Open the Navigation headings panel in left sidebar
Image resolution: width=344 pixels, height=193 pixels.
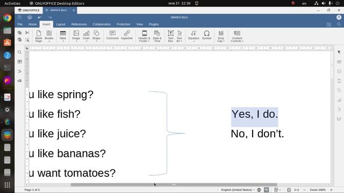pos(19,71)
